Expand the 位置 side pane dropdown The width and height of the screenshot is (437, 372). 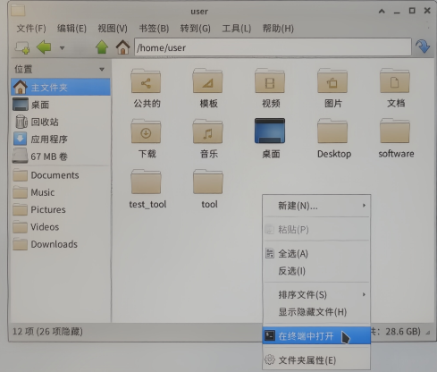click(x=102, y=69)
